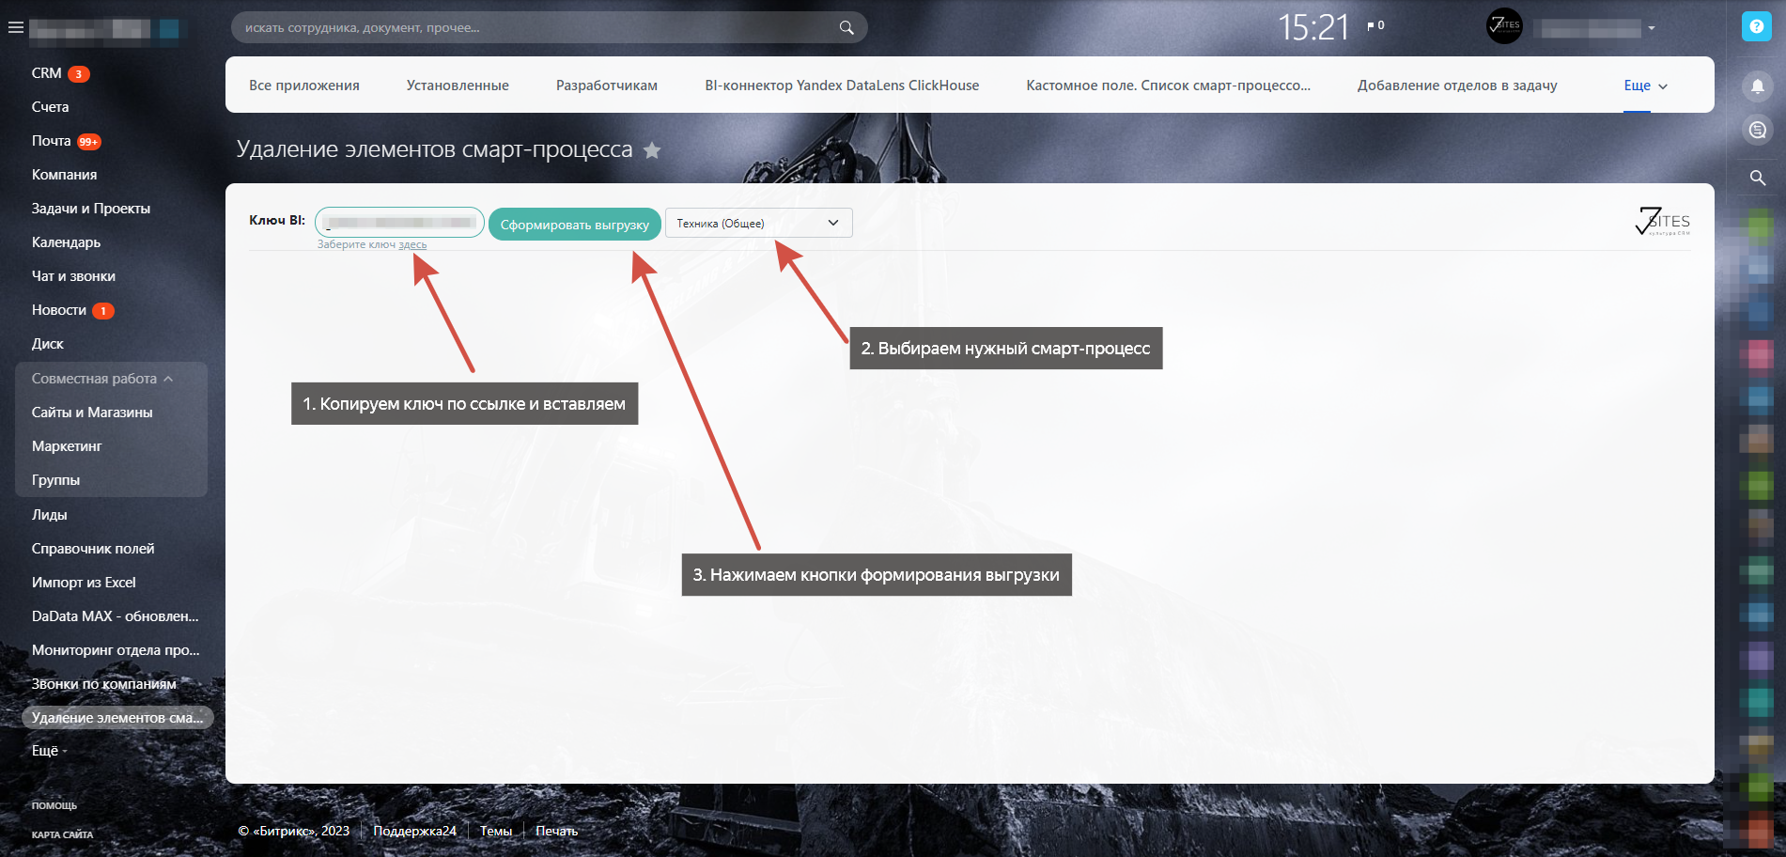The image size is (1786, 857).
Task: Open CRM in the left menu
Action: (46, 73)
